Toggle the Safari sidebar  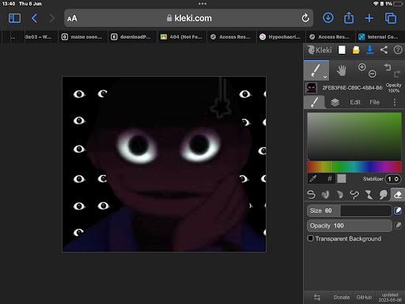[14, 18]
